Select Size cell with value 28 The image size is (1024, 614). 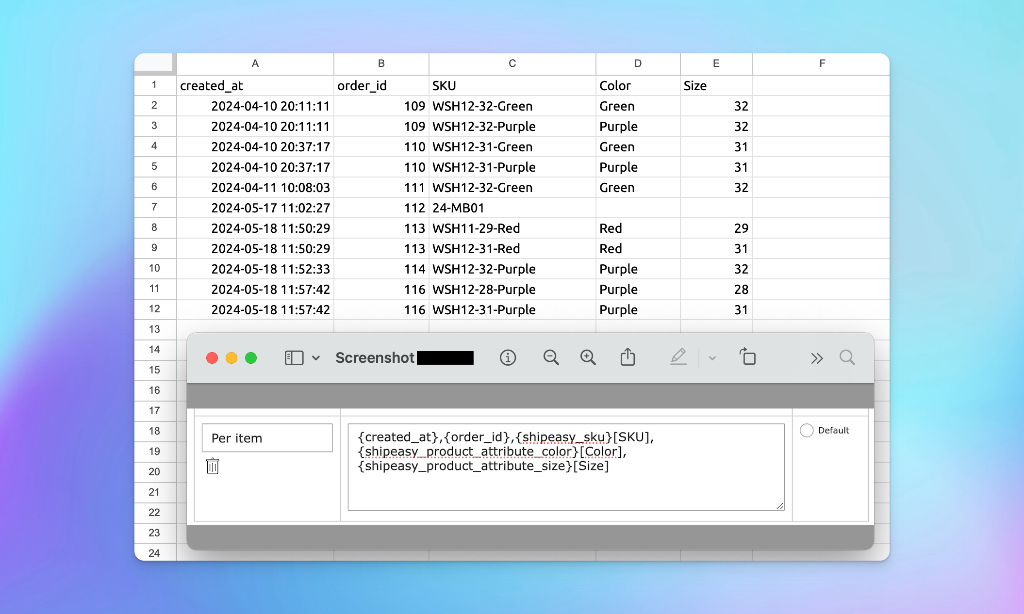tap(716, 289)
